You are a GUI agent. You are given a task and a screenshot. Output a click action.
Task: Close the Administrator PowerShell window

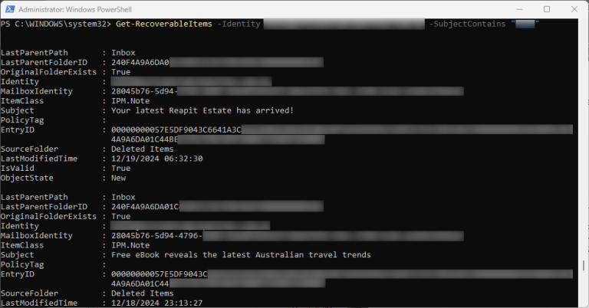(574, 9)
